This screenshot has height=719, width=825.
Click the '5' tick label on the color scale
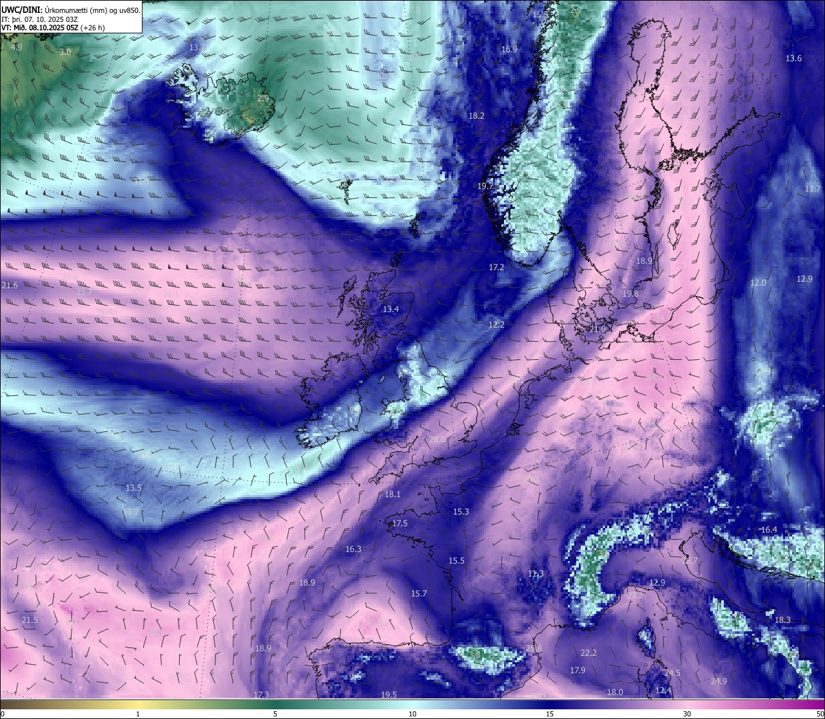275,714
